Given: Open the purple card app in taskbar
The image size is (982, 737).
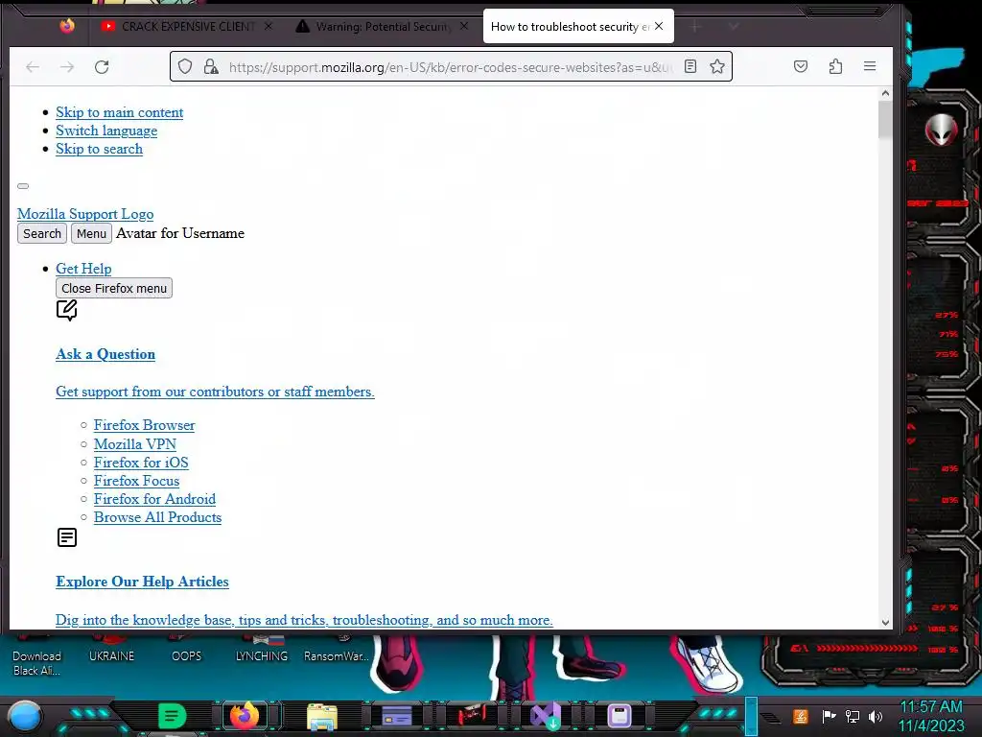Looking at the screenshot, I should 396,716.
